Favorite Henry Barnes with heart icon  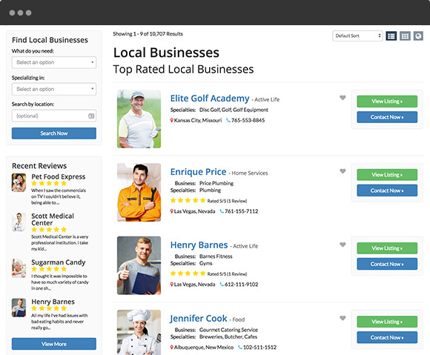(x=343, y=245)
